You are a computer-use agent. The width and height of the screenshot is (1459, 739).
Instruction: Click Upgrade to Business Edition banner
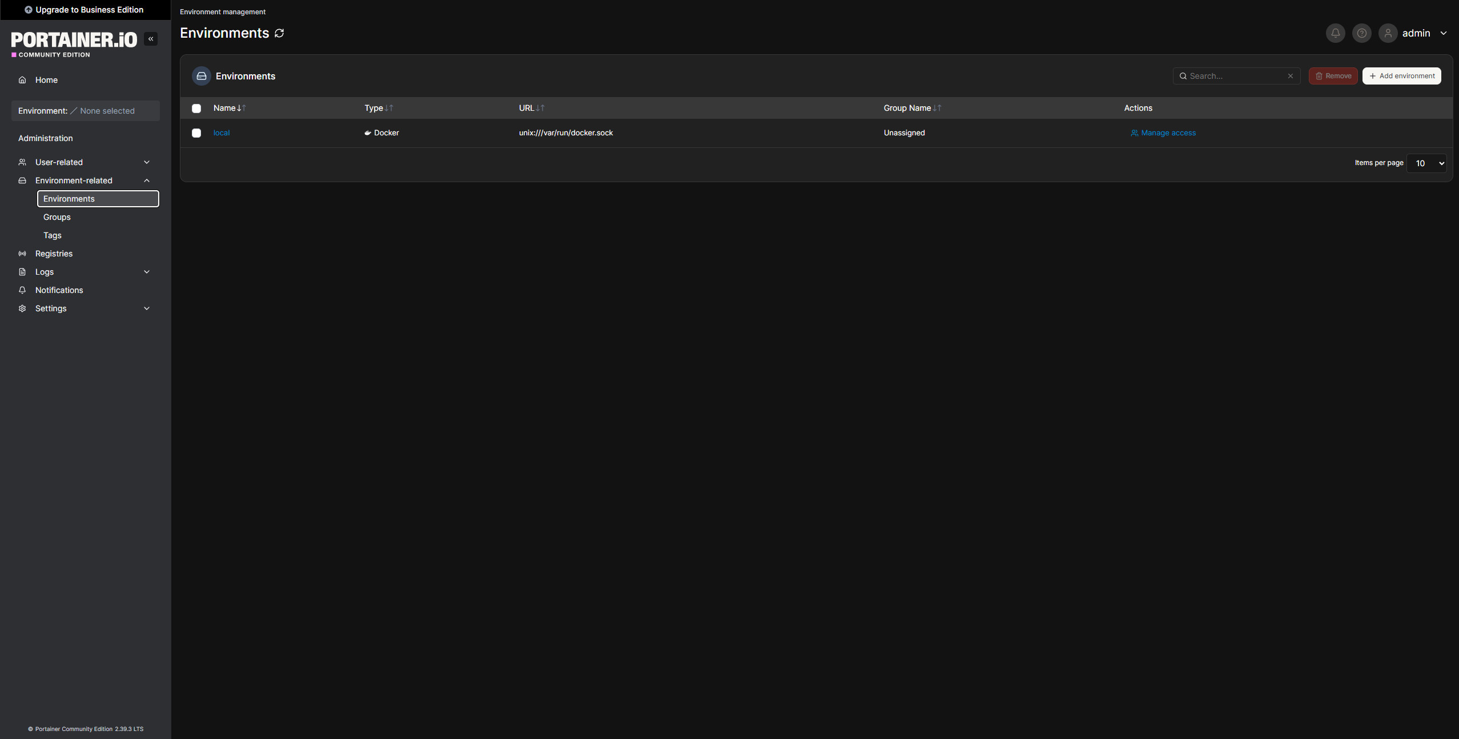85,10
